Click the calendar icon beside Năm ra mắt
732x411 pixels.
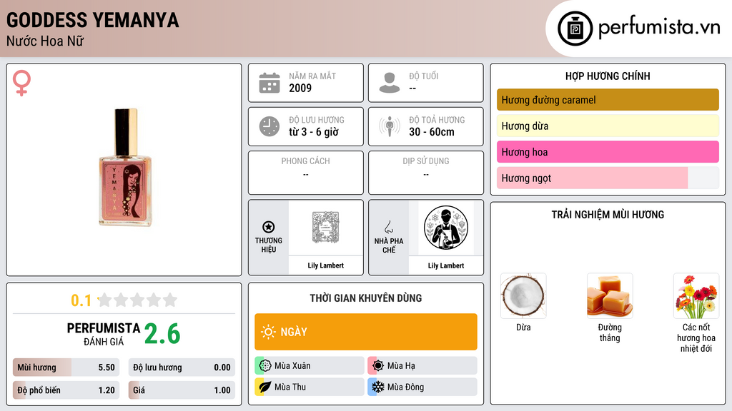coord(269,83)
